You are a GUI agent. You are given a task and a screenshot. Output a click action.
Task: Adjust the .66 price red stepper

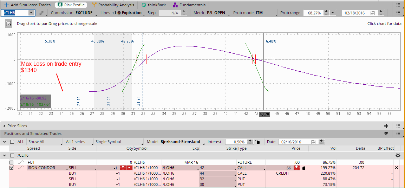(x=296, y=168)
